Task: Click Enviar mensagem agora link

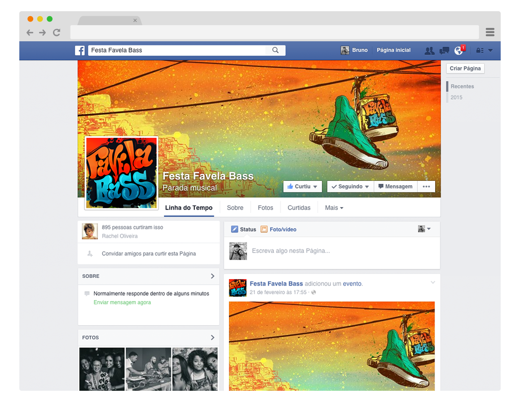Action: click(x=122, y=302)
